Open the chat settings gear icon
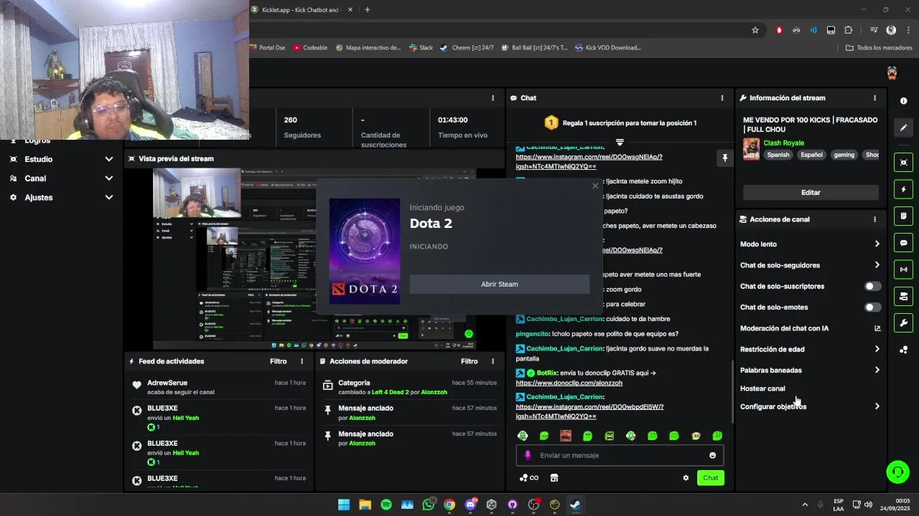The image size is (919, 516). 686,478
